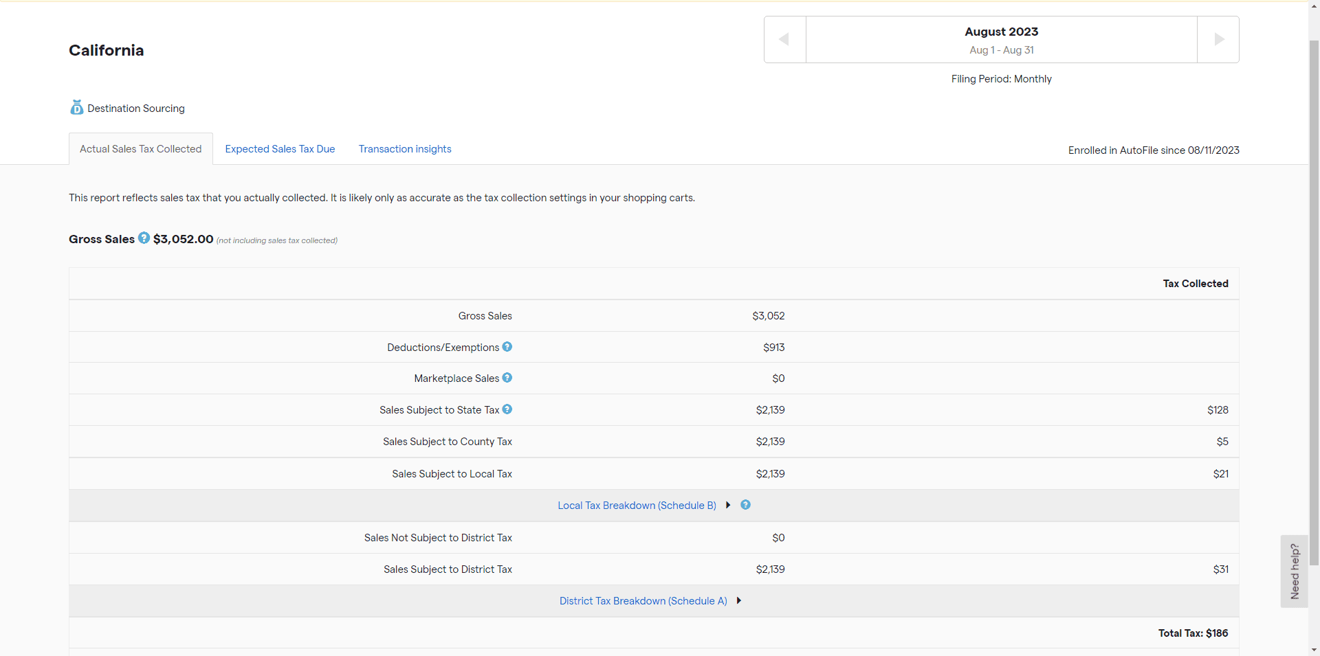This screenshot has width=1320, height=656.
Task: Click scrollbar down arrow
Action: pos(1314,650)
